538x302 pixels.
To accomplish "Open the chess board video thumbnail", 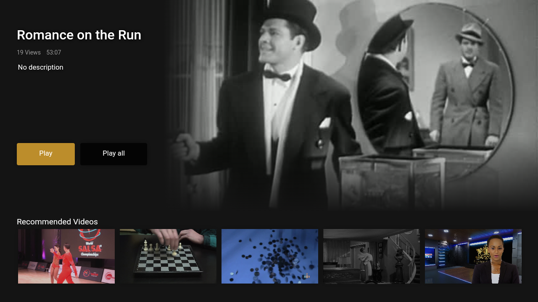I will (168, 256).
